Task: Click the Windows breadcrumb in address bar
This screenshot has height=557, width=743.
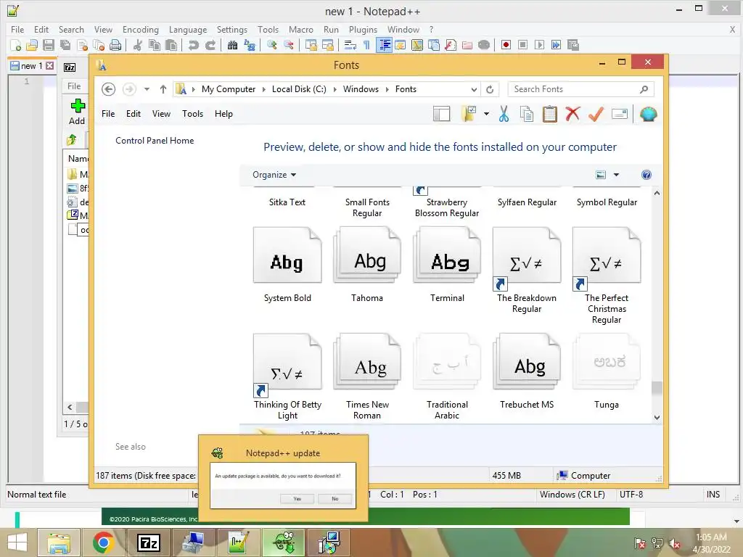Action: pos(361,89)
